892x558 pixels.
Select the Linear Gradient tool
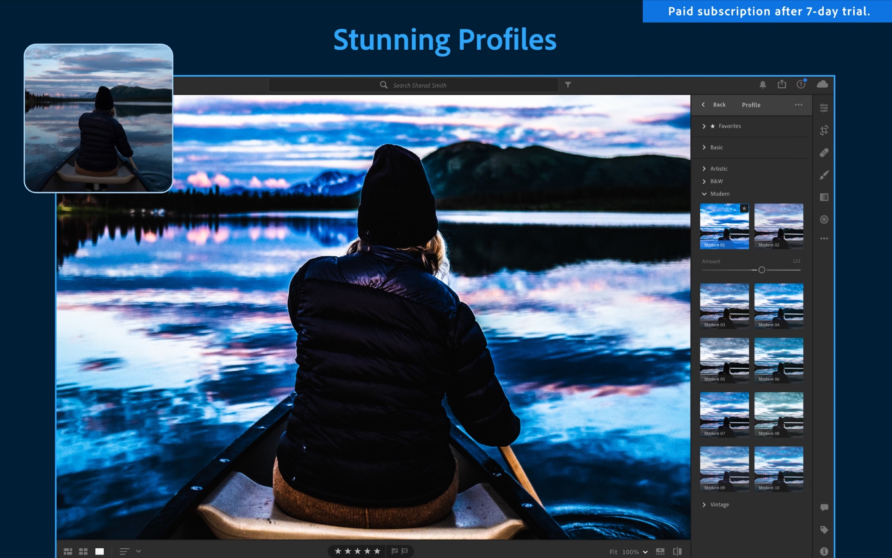(824, 197)
